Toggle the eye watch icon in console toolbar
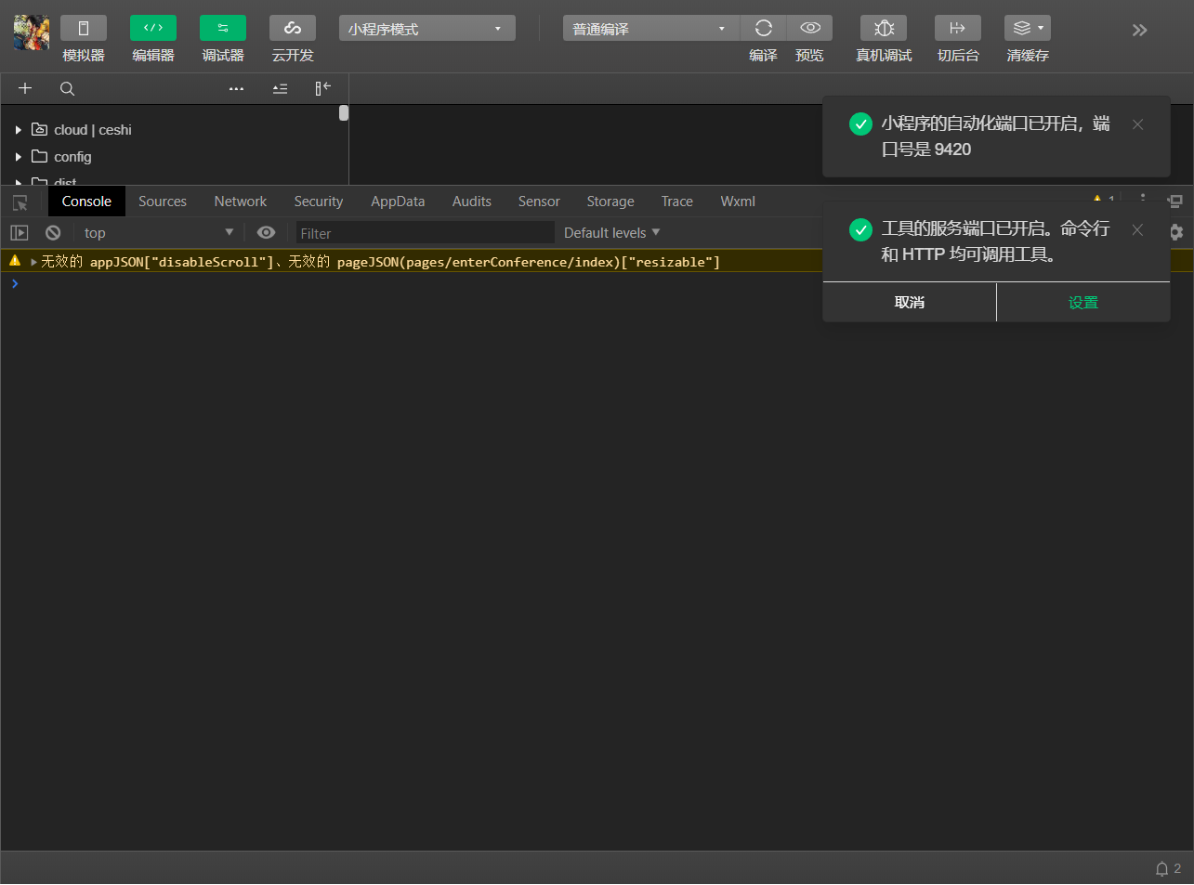Viewport: 1194px width, 885px height. (267, 232)
